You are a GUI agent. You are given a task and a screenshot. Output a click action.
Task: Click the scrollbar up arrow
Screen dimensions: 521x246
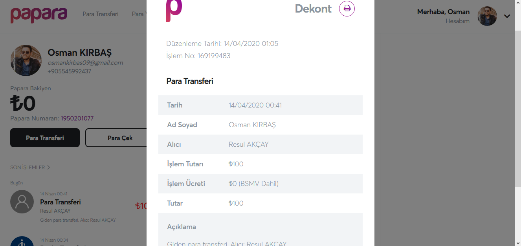pyautogui.click(x=517, y=4)
